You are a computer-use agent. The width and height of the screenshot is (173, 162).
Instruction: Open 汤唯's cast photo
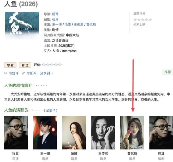(74, 133)
